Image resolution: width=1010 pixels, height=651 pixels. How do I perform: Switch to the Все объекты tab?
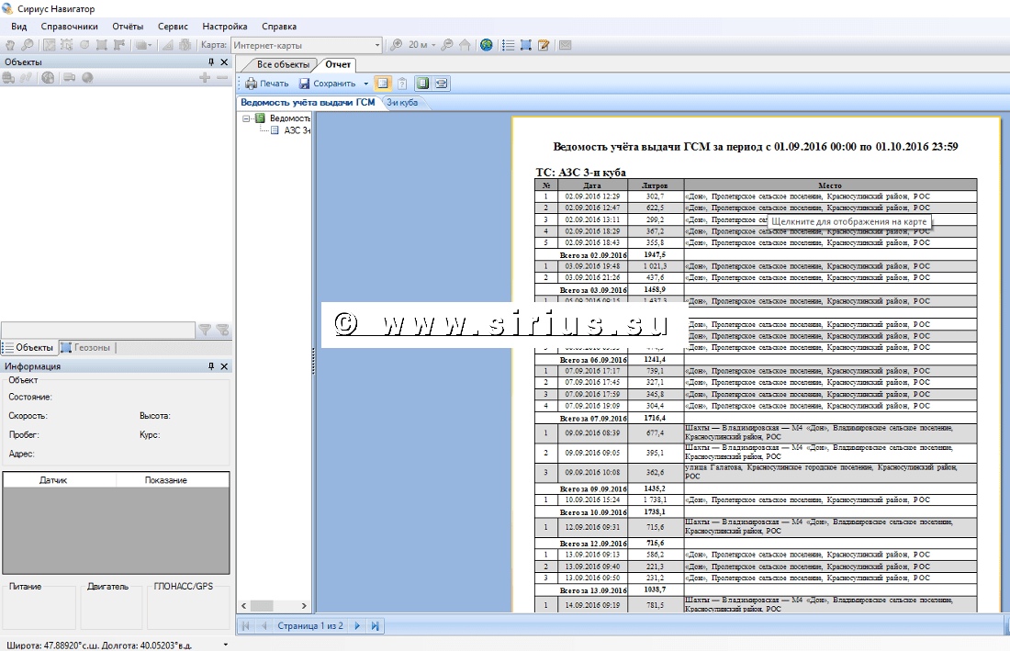pyautogui.click(x=282, y=64)
